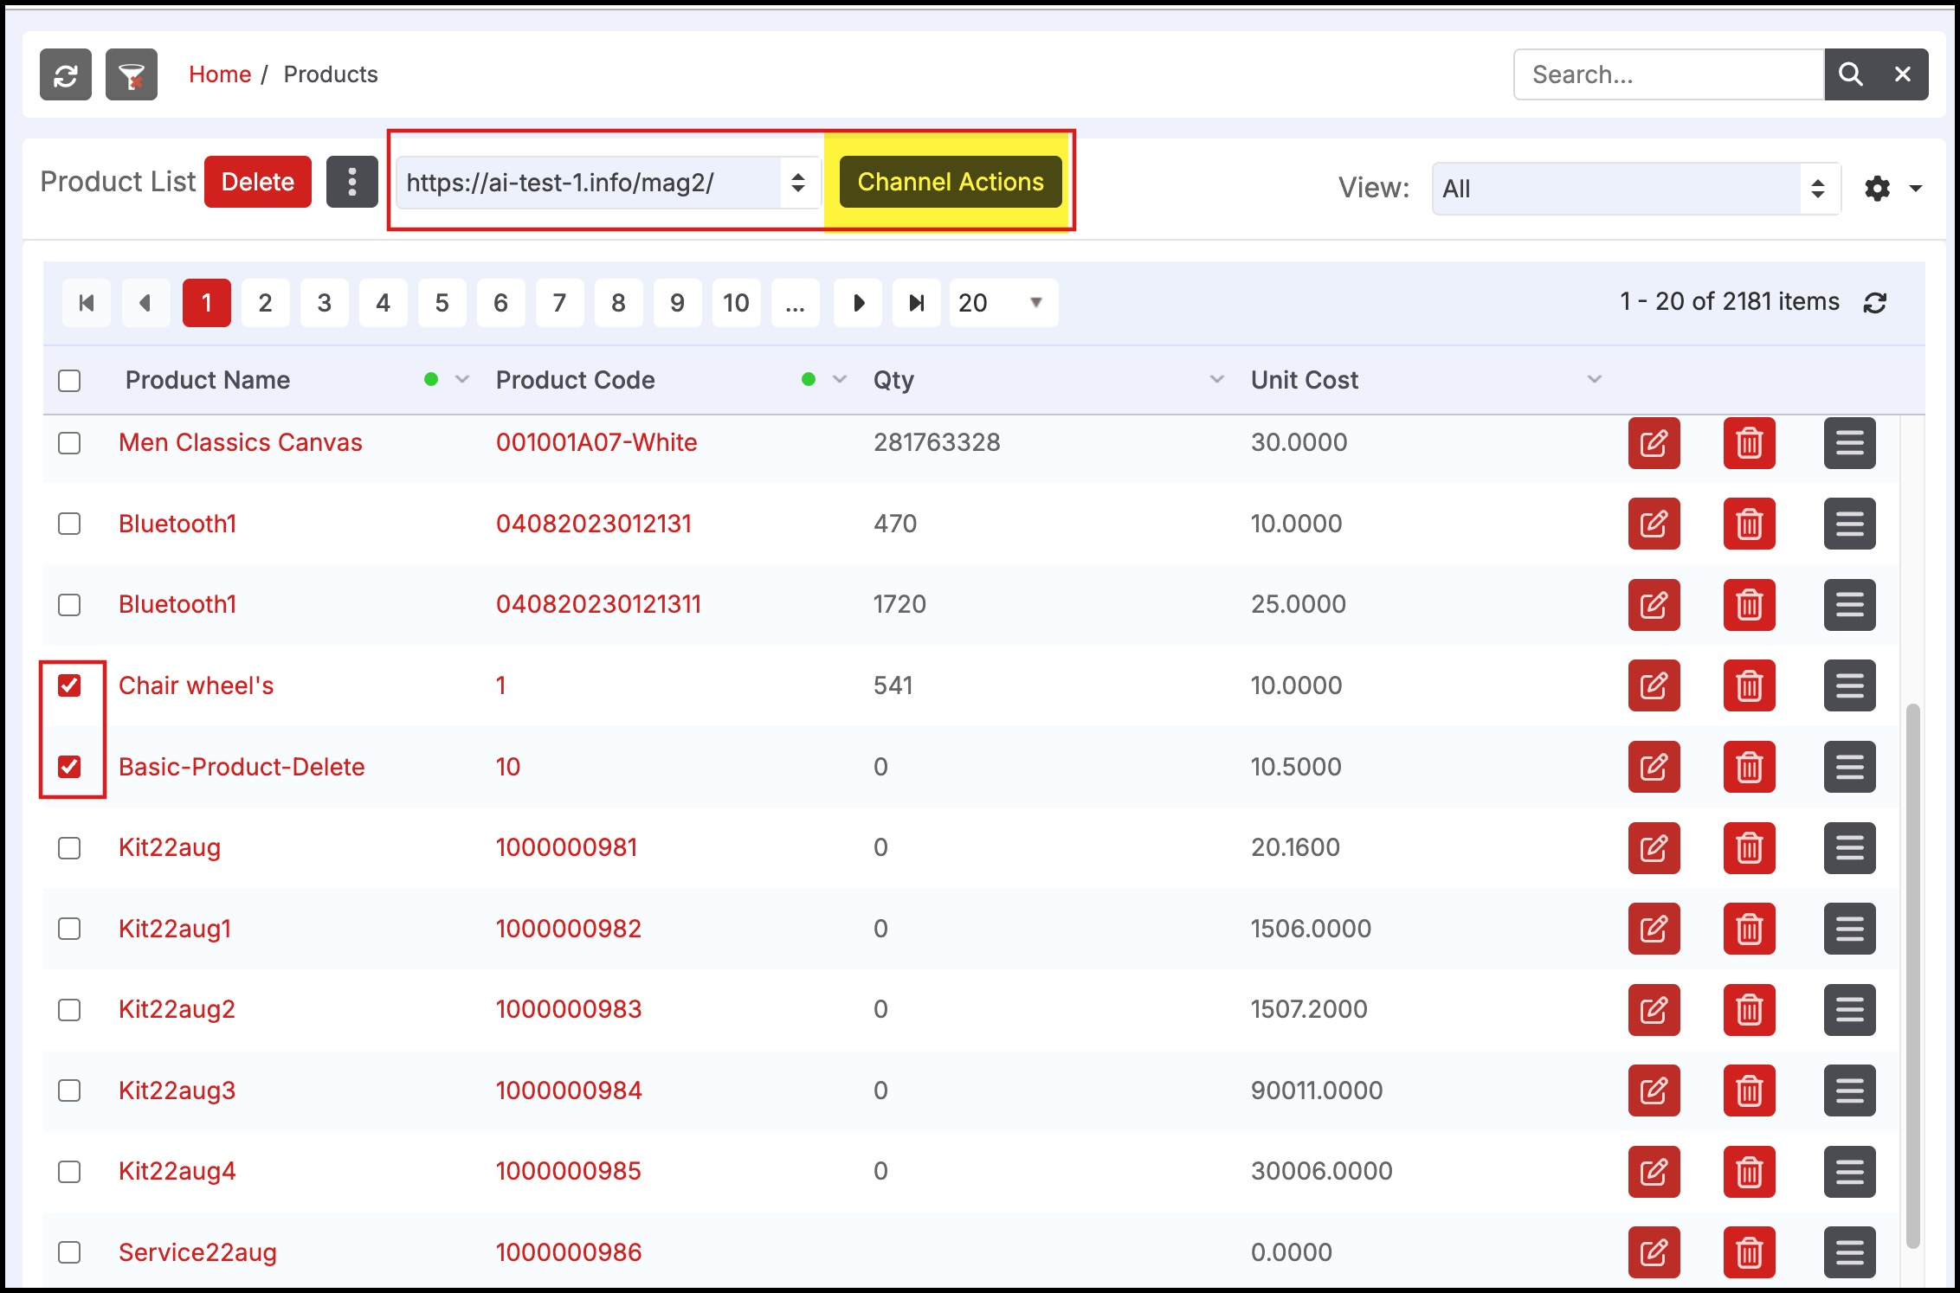Image resolution: width=1960 pixels, height=1293 pixels.
Task: Open Home breadcrumb link
Action: (220, 74)
